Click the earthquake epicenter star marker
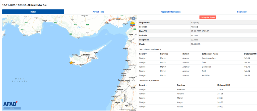 tap(71, 63)
